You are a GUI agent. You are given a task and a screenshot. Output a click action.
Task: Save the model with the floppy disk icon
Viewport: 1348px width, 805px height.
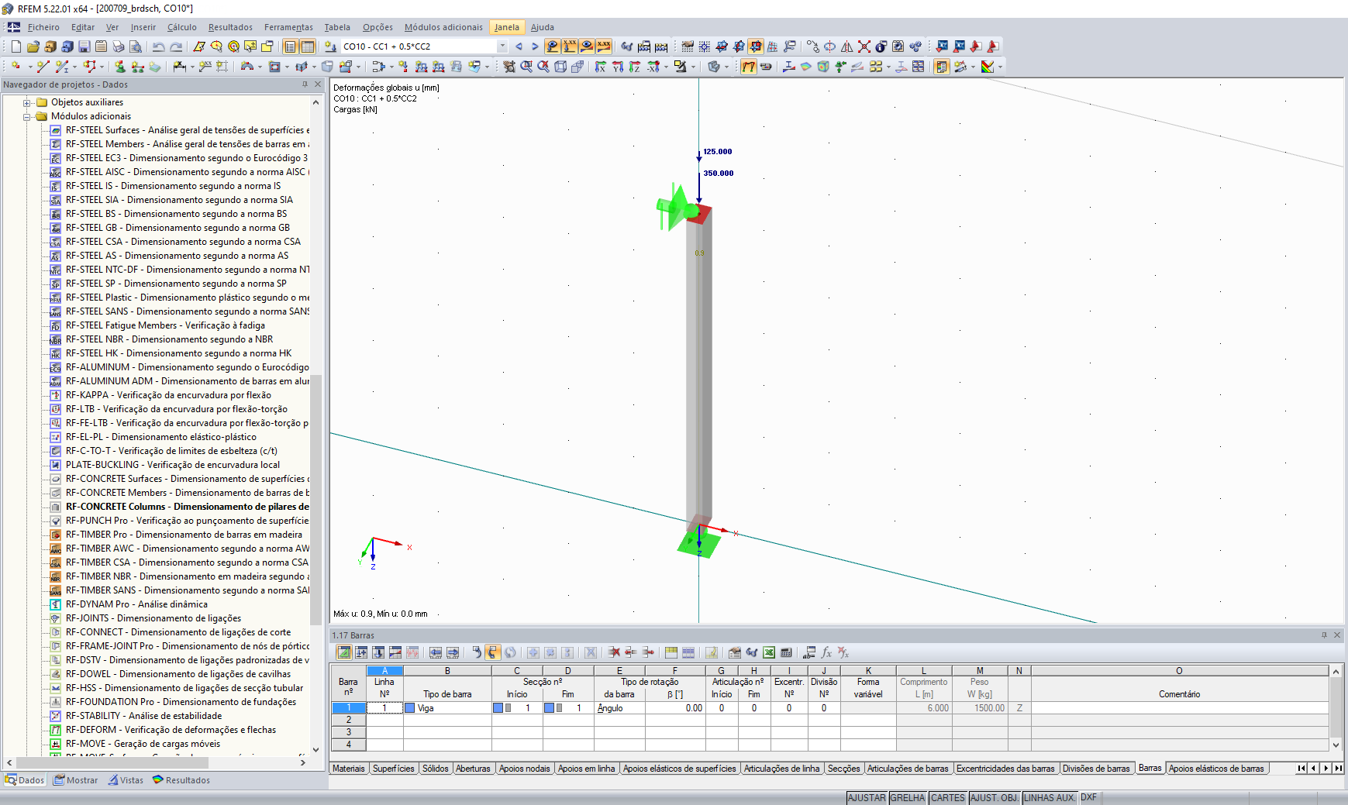coord(84,46)
